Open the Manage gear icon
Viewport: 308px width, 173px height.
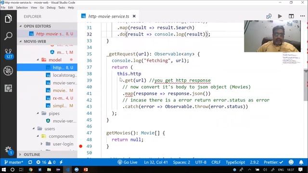pos(9,150)
